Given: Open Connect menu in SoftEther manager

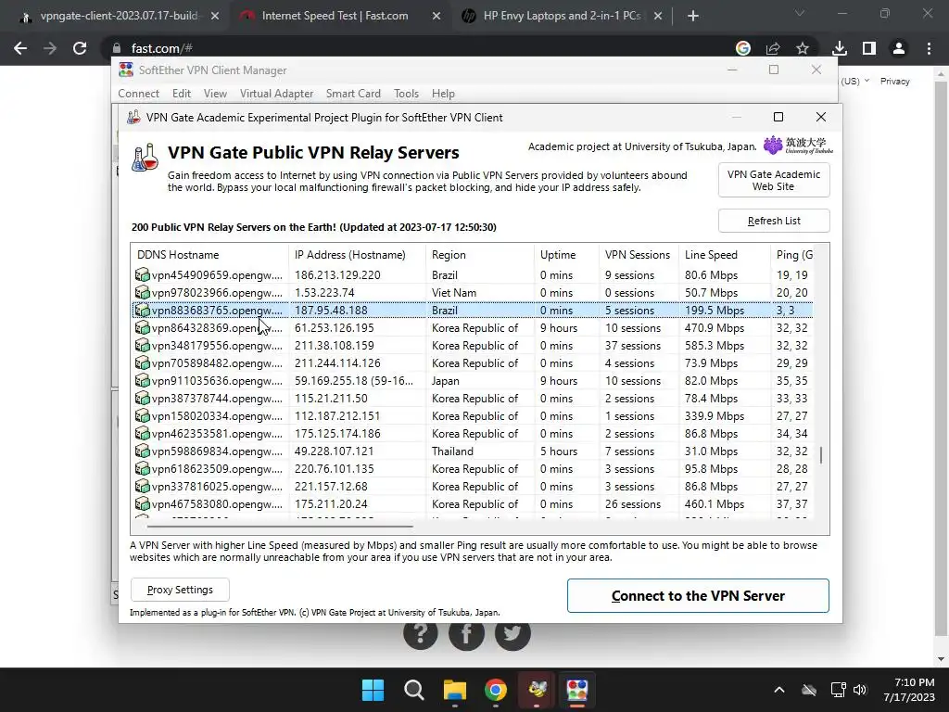Looking at the screenshot, I should pos(139,94).
